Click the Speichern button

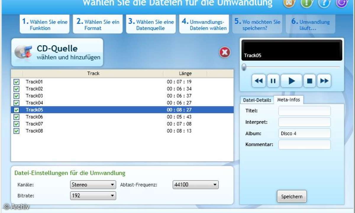[292, 196]
